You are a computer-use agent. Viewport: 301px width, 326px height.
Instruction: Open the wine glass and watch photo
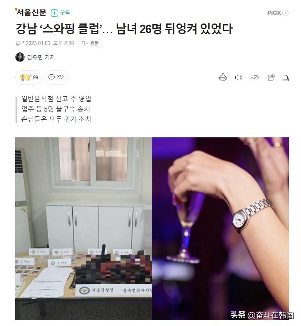pos(220,229)
